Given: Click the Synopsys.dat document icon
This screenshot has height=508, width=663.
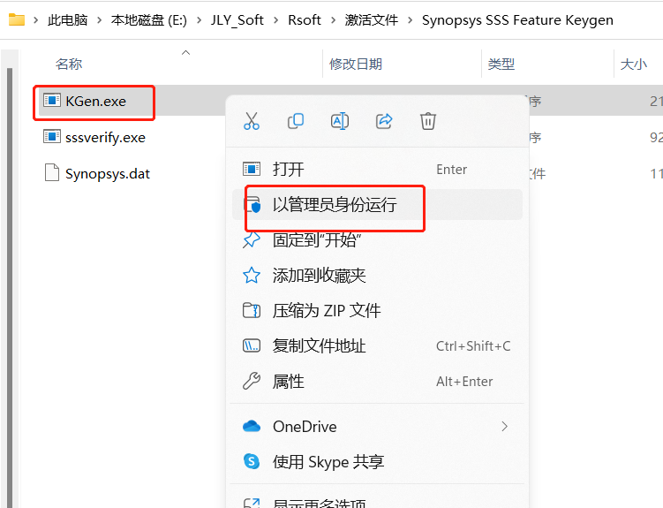Looking at the screenshot, I should pyautogui.click(x=52, y=172).
